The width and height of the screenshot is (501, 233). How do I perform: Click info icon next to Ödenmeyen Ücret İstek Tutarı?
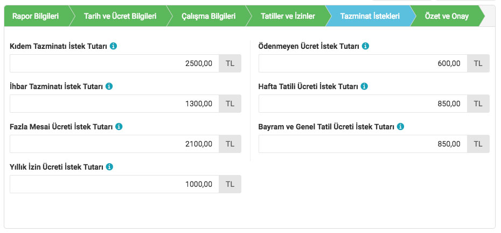pos(366,46)
